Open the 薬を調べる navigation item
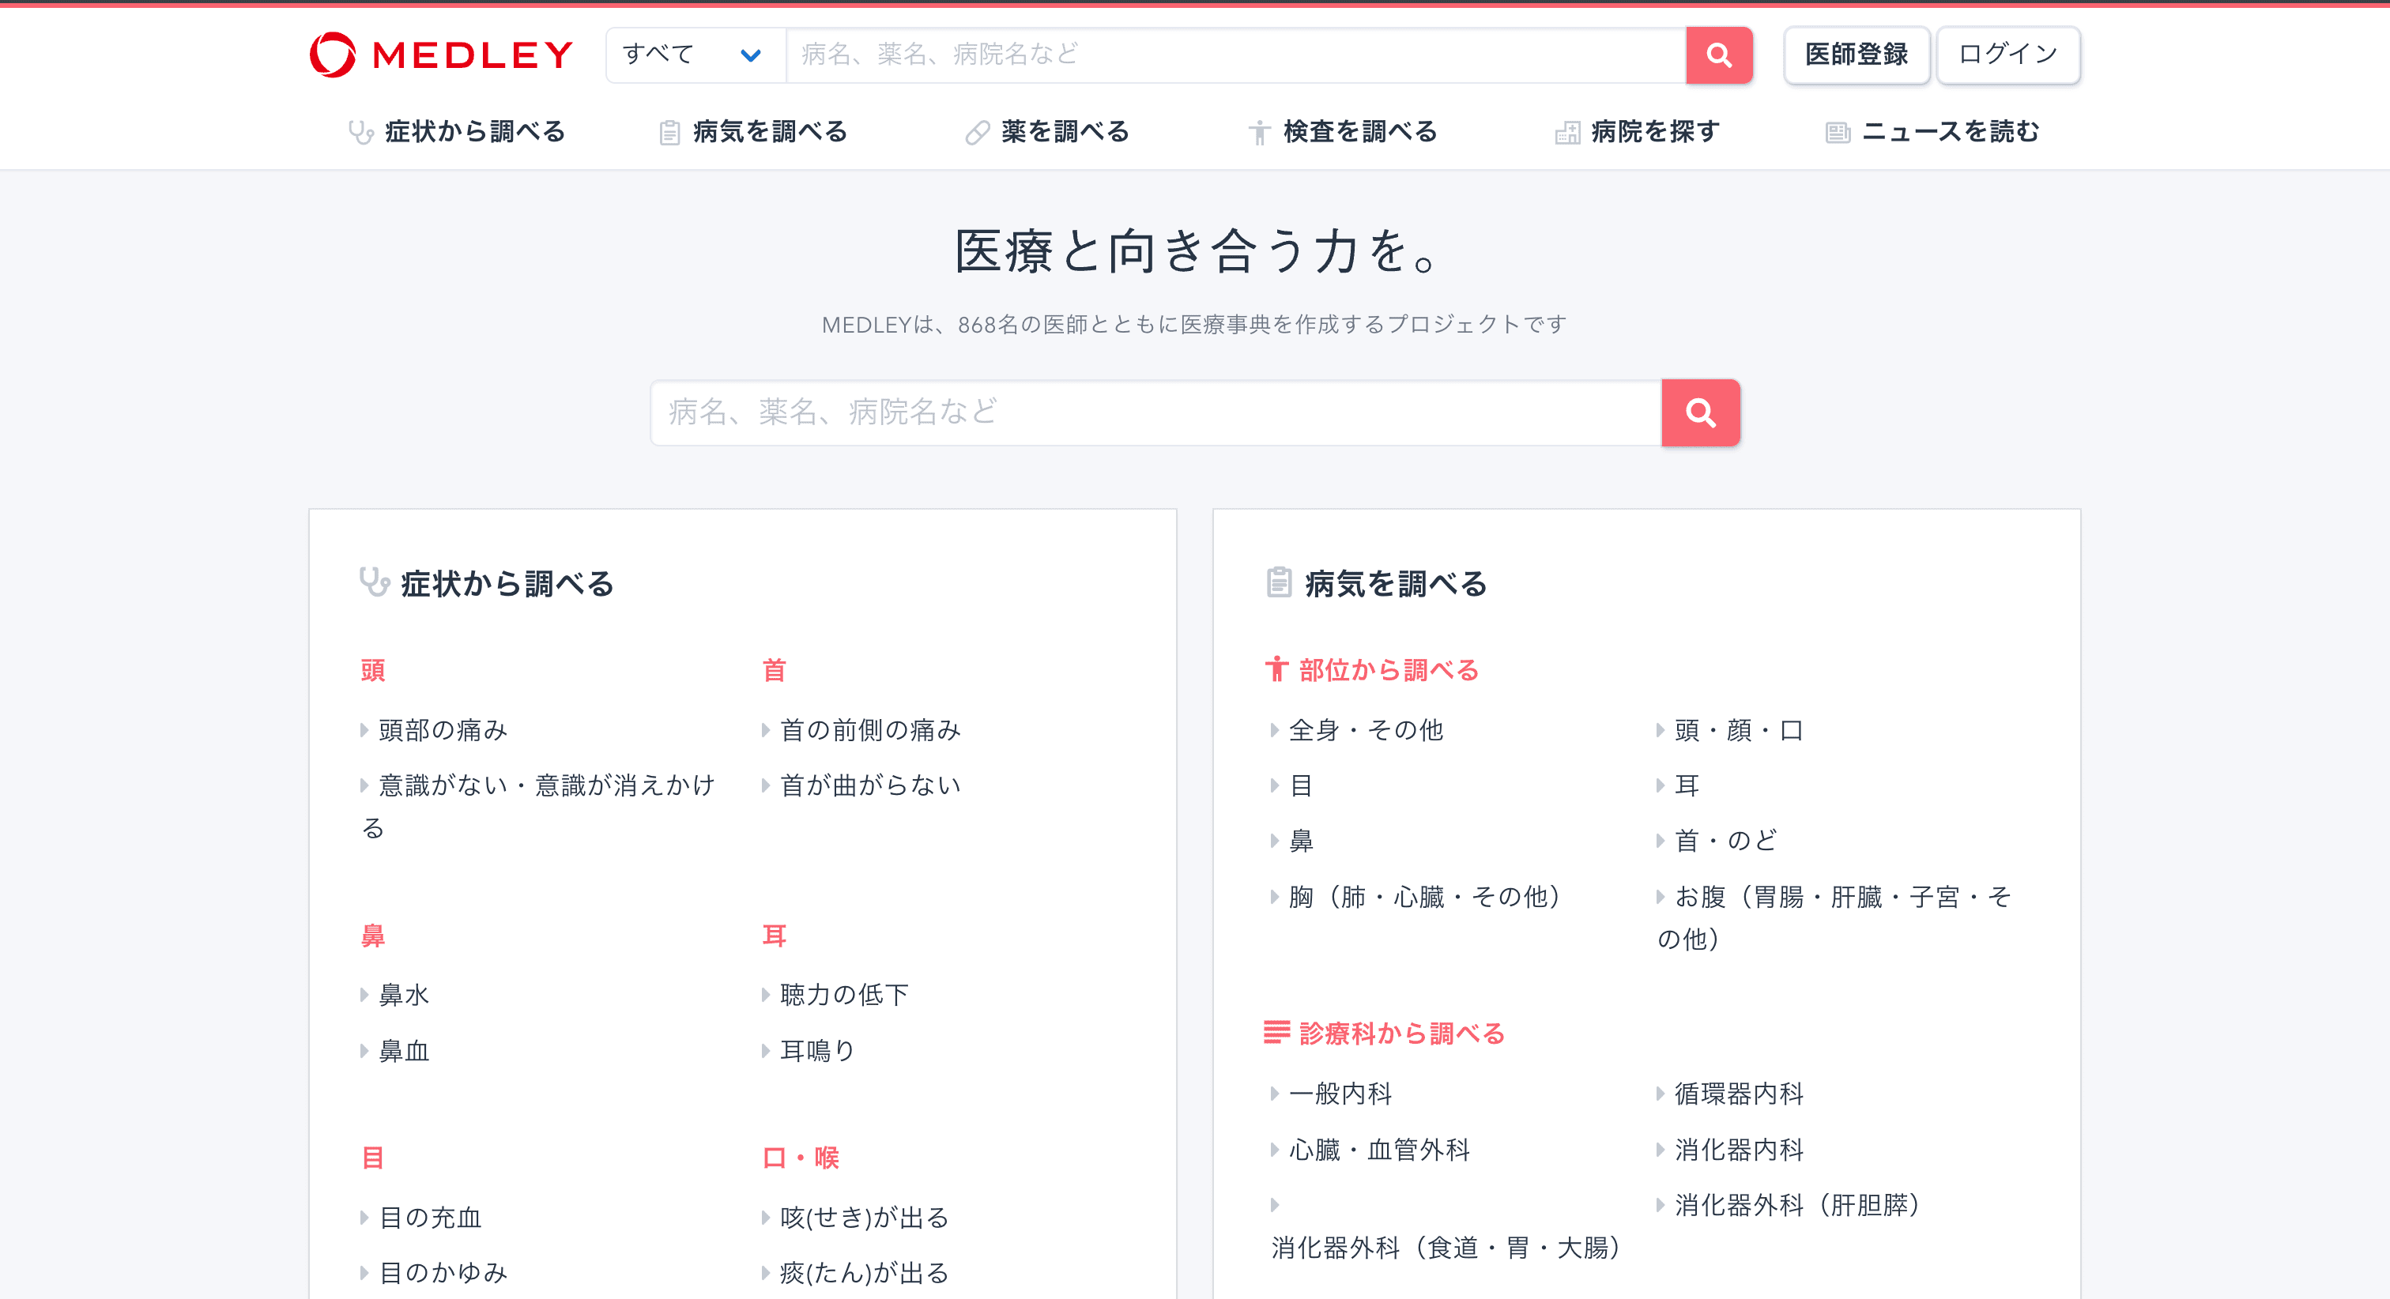The width and height of the screenshot is (2390, 1299). [x=1064, y=132]
